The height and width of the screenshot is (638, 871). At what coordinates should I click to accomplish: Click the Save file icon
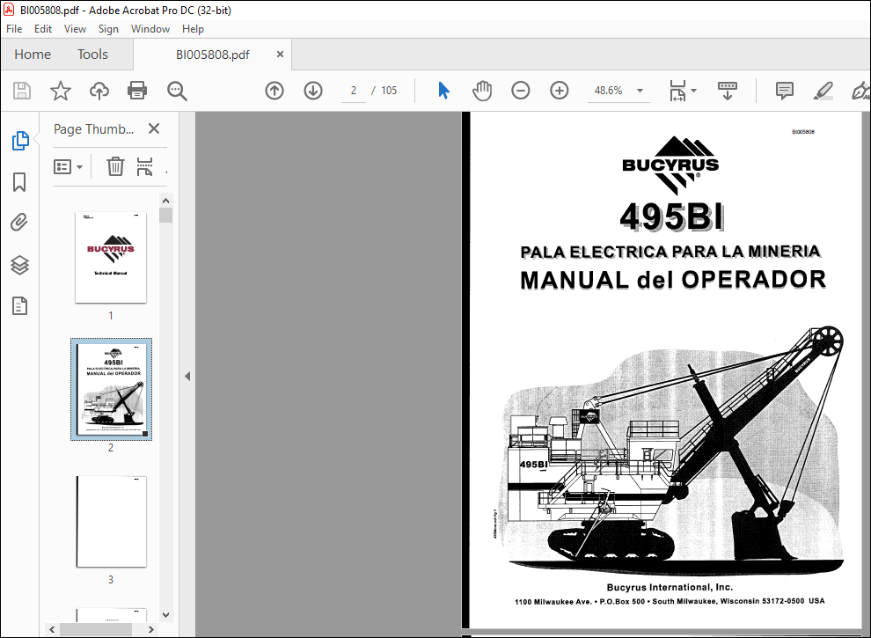pos(22,91)
